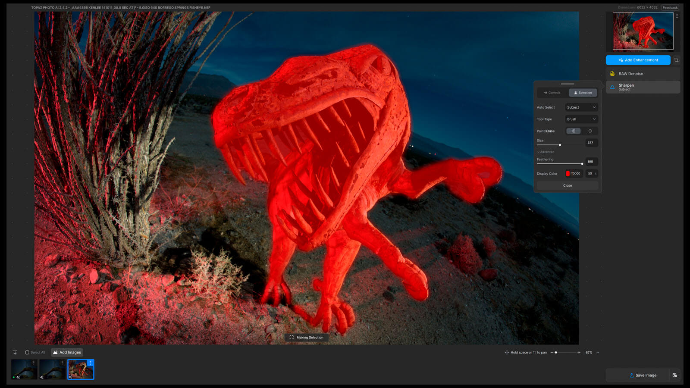Image resolution: width=690 pixels, height=388 pixels.
Task: Close the selection panel with Close button
Action: coord(567,186)
